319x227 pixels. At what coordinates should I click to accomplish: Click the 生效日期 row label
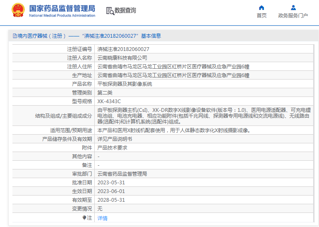click(x=82, y=191)
